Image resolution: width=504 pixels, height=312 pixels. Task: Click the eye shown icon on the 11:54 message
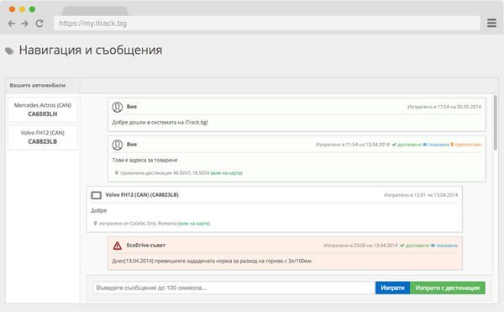coord(424,145)
